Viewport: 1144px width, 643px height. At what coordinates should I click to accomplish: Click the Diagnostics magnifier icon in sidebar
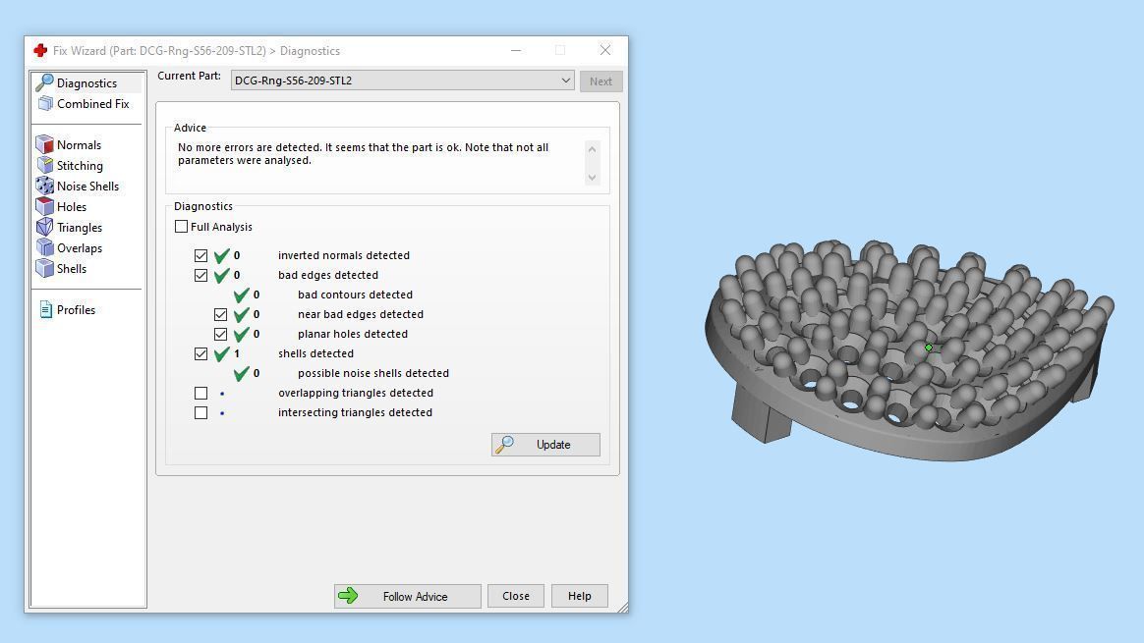pyautogui.click(x=44, y=82)
